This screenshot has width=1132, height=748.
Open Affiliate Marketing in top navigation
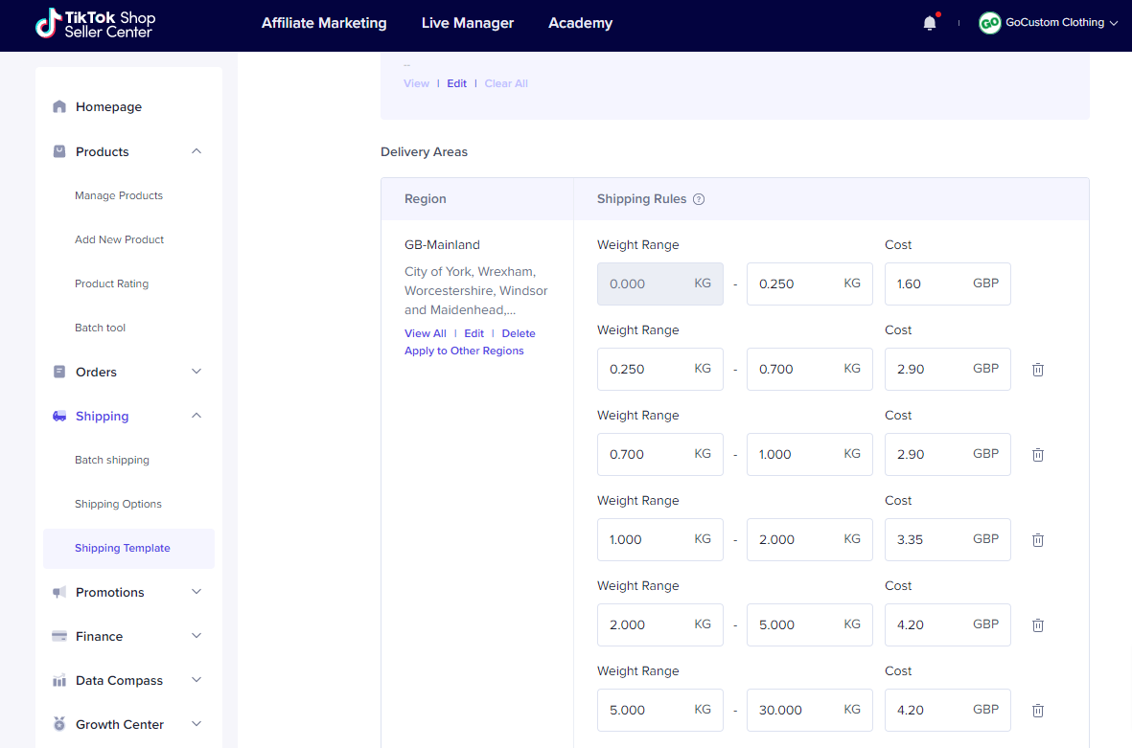click(324, 23)
